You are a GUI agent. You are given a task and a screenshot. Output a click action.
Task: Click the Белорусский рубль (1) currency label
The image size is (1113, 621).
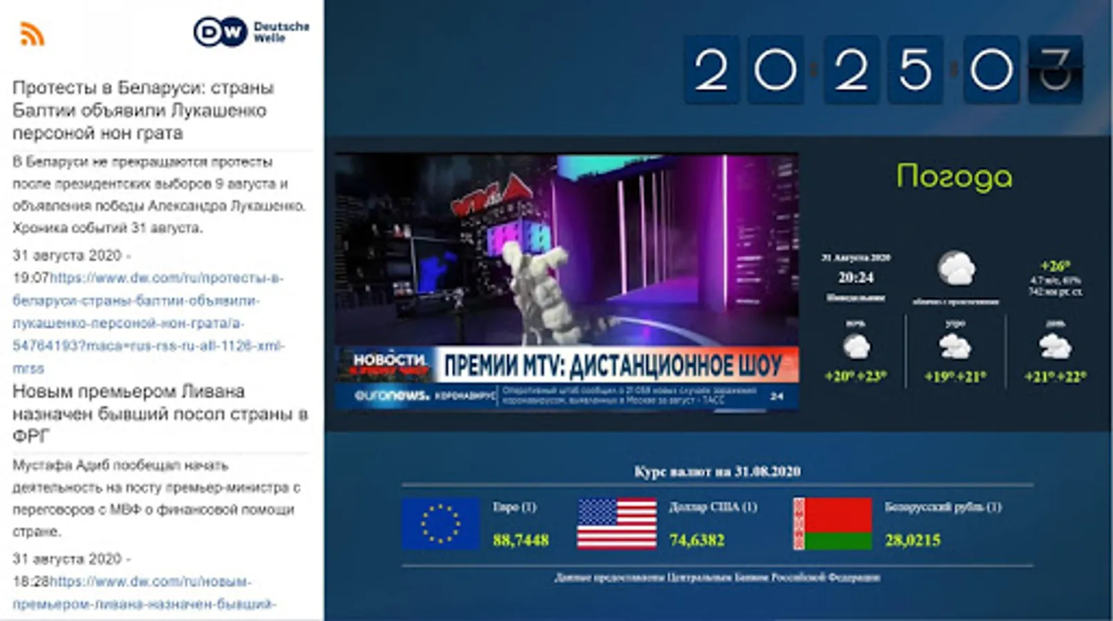click(943, 507)
